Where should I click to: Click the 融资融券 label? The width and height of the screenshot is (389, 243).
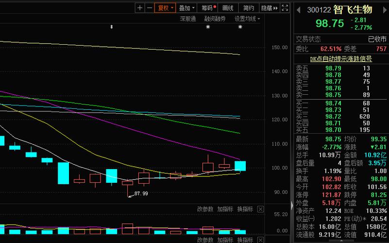point(215,18)
